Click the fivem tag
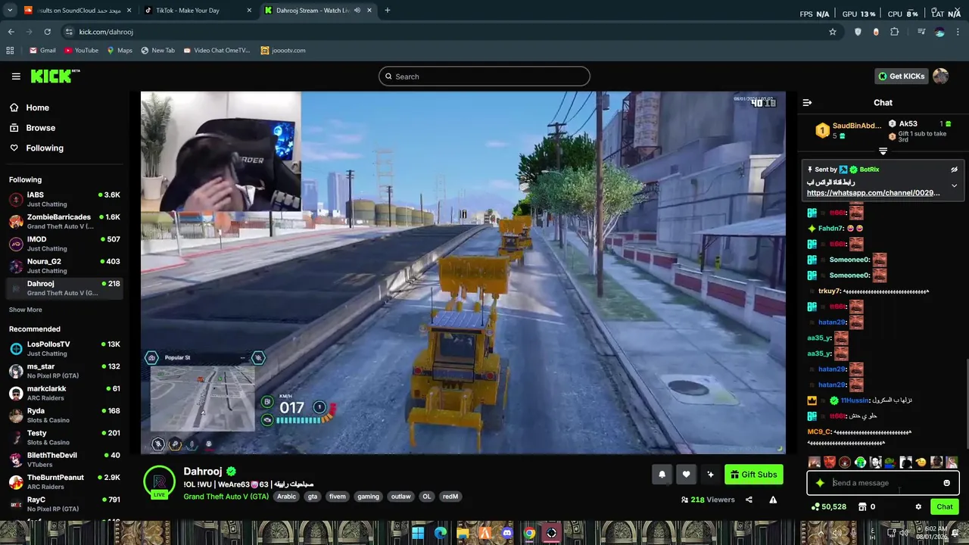969x545 pixels. tap(337, 497)
